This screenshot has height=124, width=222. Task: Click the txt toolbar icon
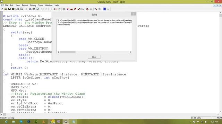click(x=108, y=9)
